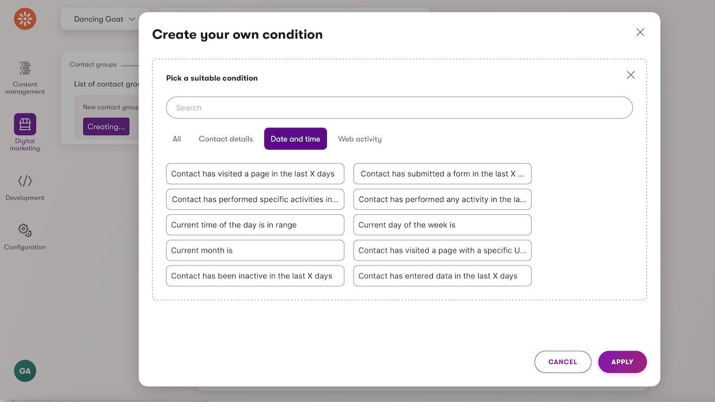
Task: Switch to the Contact details tab
Action: (x=226, y=139)
